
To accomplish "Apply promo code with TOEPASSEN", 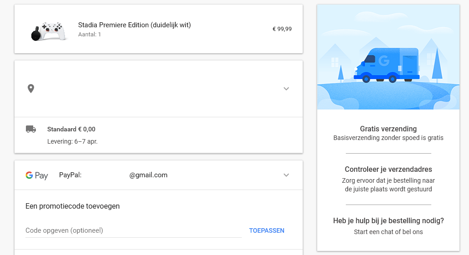I will (x=267, y=230).
